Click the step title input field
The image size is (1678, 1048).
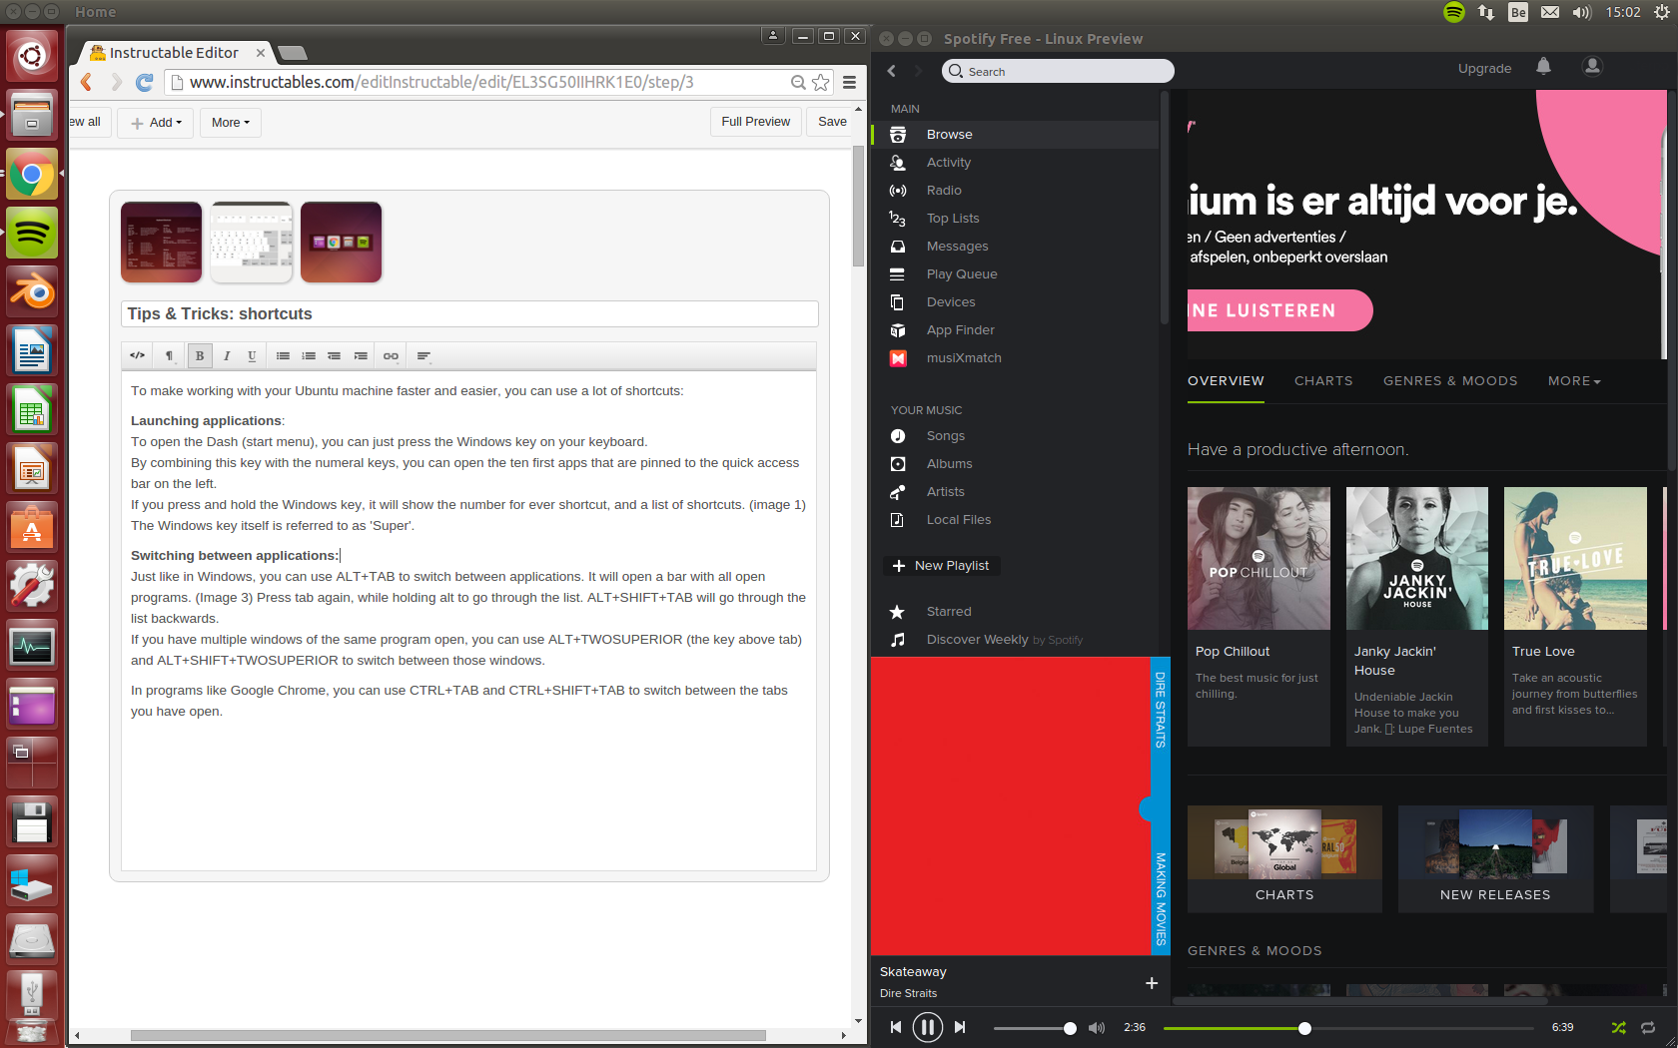pyautogui.click(x=469, y=314)
